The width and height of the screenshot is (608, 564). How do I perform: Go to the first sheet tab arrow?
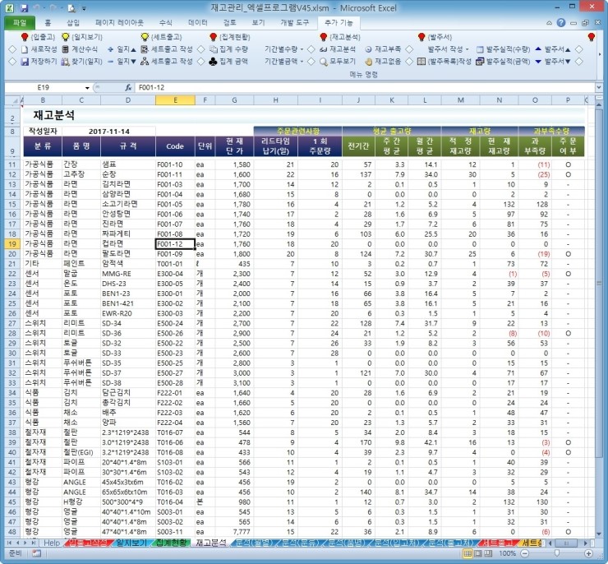10,543
